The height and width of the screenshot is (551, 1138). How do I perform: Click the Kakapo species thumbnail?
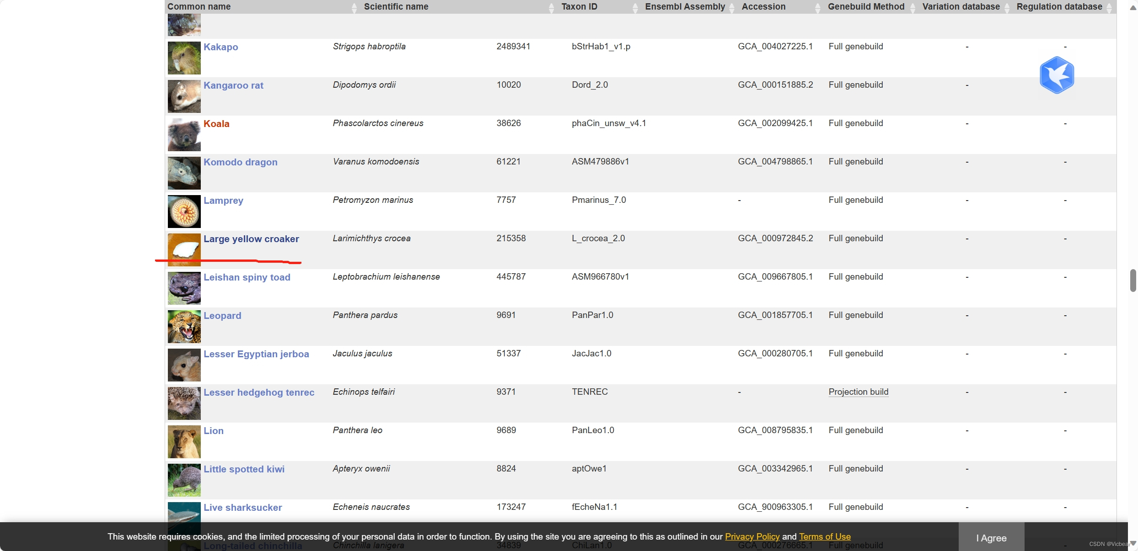tap(184, 58)
